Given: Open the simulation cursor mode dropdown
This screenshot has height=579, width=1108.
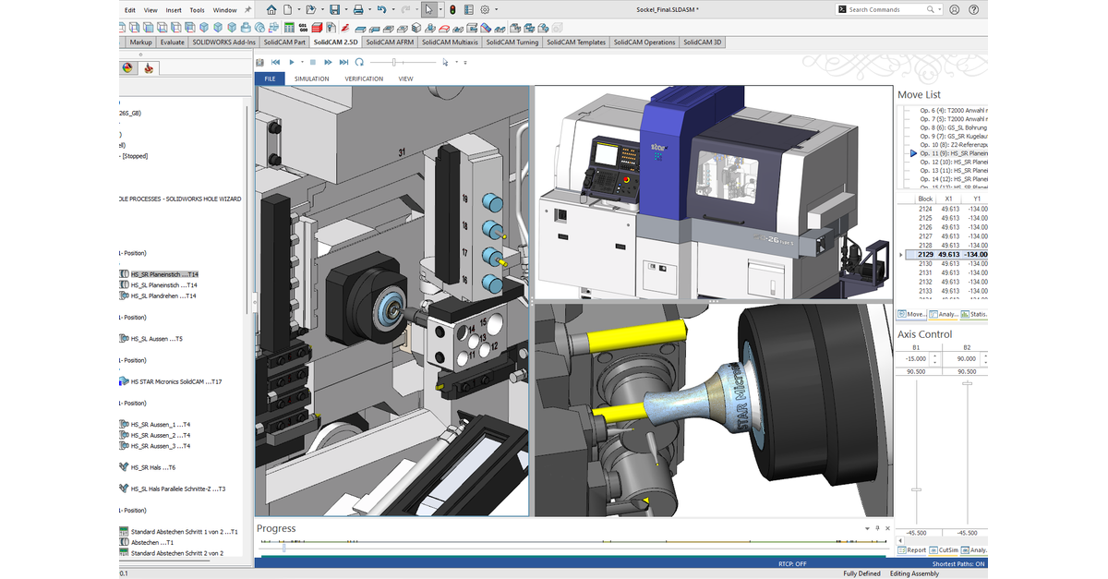Looking at the screenshot, I should (x=456, y=62).
